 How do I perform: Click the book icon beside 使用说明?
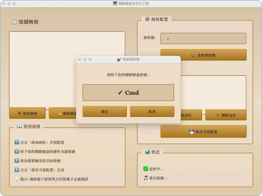pyautogui.click(x=20, y=126)
